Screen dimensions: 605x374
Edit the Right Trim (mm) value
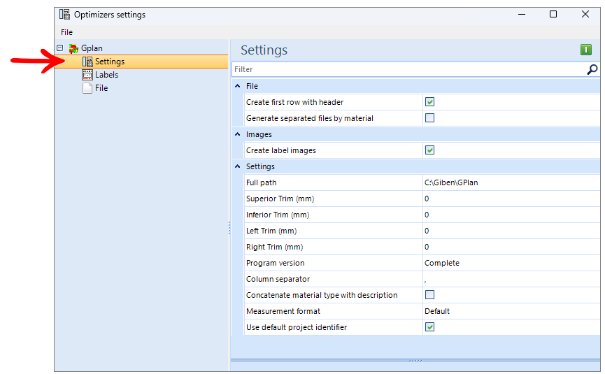(511, 247)
